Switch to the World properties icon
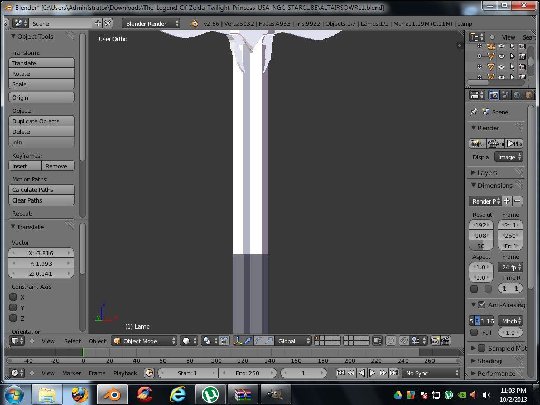This screenshot has width=540, height=405. click(517, 95)
